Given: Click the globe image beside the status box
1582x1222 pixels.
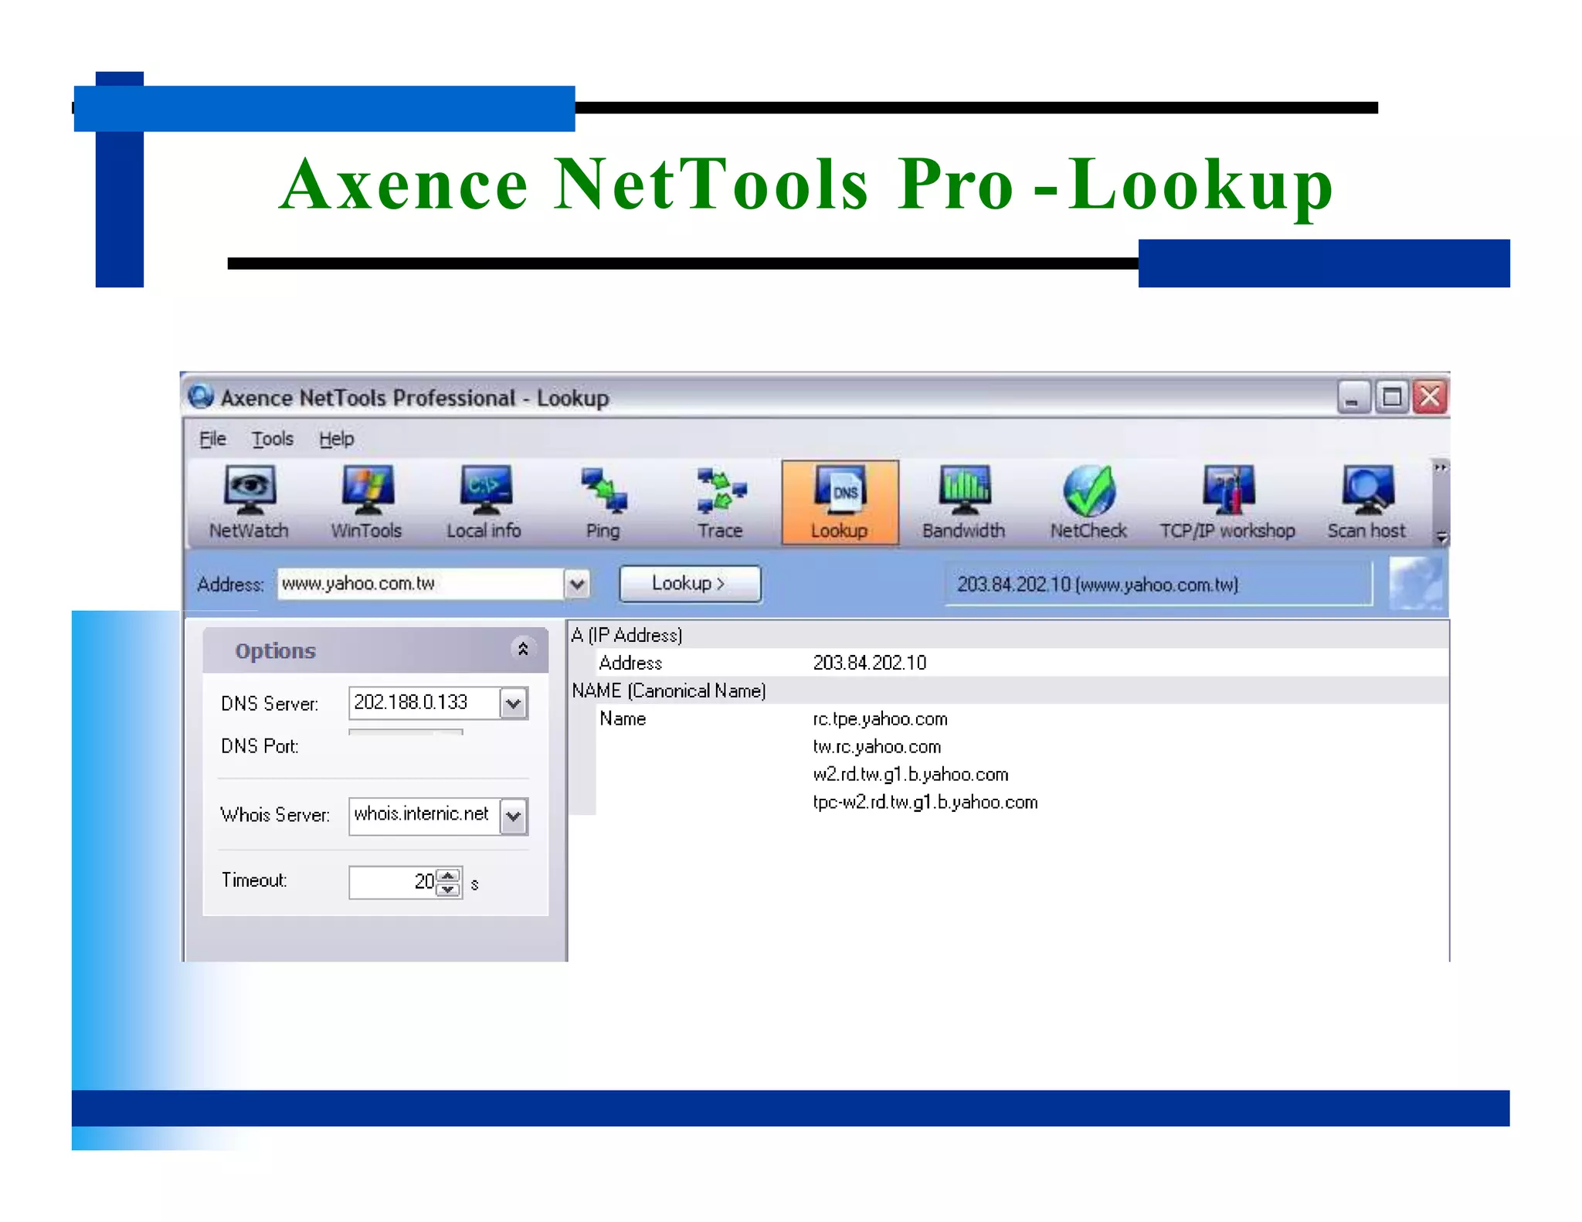Looking at the screenshot, I should pyautogui.click(x=1415, y=584).
